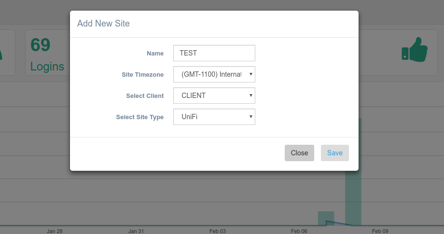Screen dimensions: 444x234
Task: Click the Select Client label
Action: pyautogui.click(x=145, y=96)
